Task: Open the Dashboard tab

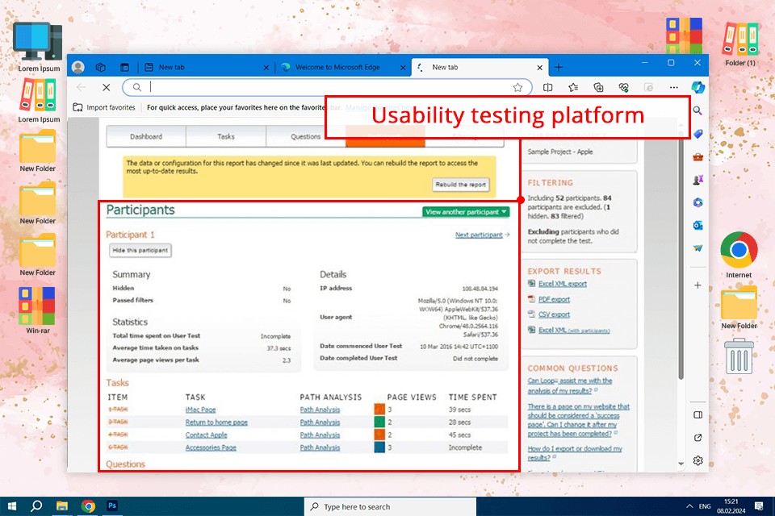Action: pos(146,136)
